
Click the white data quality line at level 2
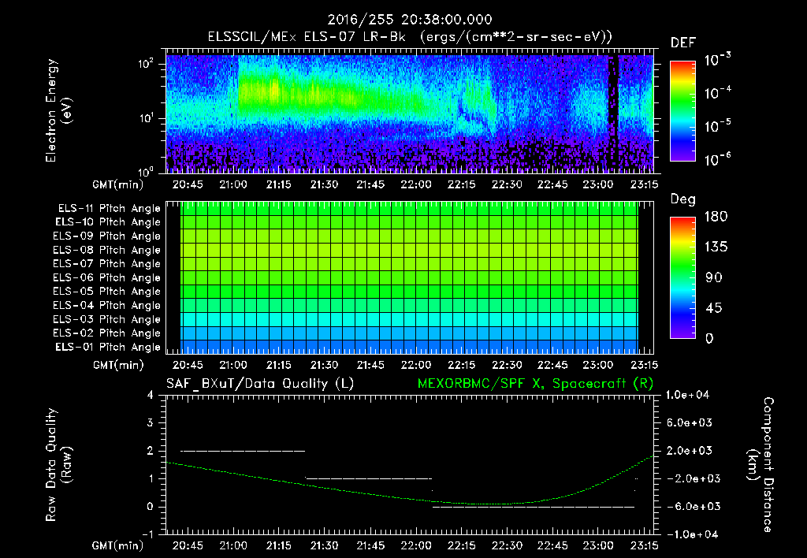243,451
